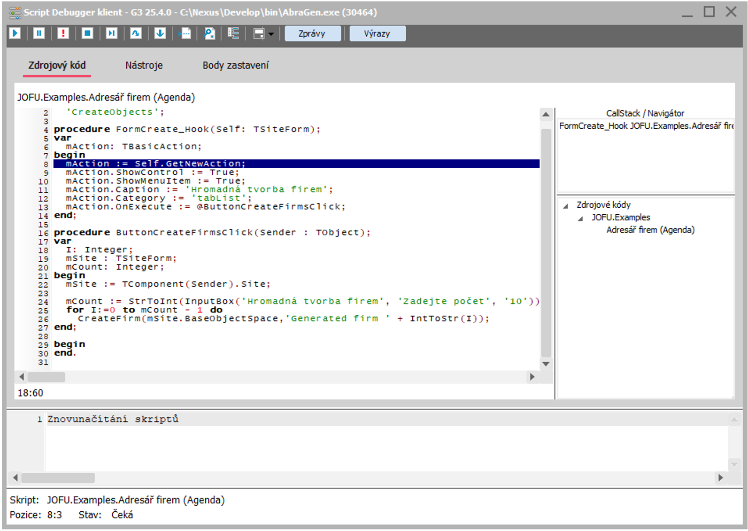
Task: Select FormCreate_Hook entry in the CallStack
Action: pyautogui.click(x=645, y=126)
